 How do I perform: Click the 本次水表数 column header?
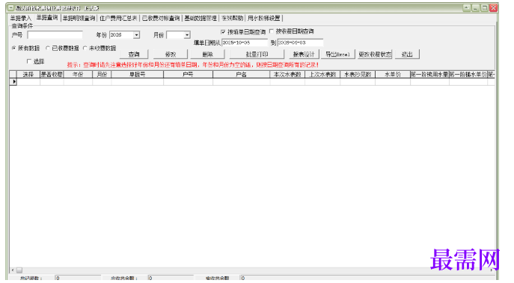pyautogui.click(x=287, y=74)
